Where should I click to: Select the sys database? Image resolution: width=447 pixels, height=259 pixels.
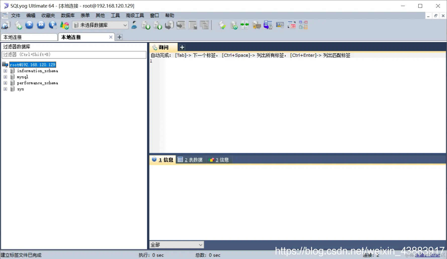[x=20, y=89]
